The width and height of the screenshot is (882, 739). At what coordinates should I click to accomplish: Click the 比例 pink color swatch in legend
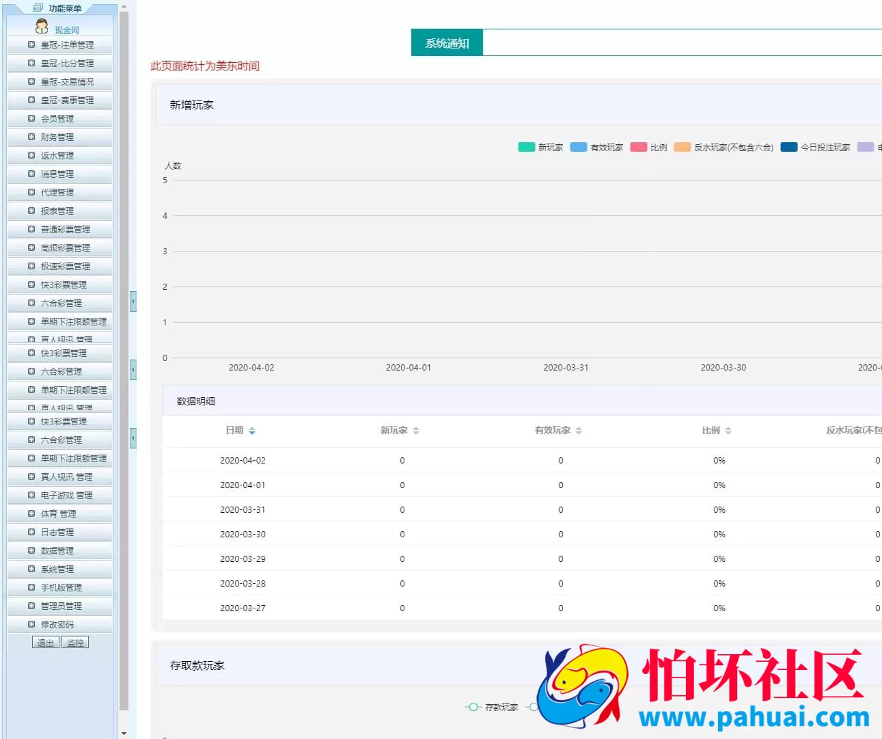(638, 146)
